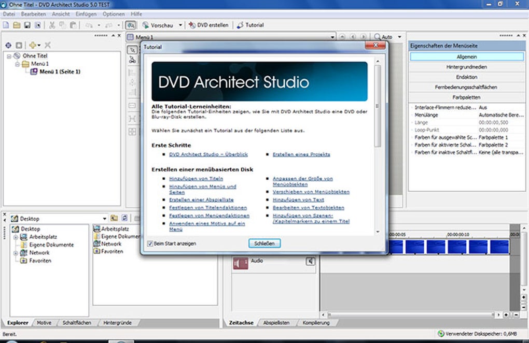The image size is (529, 343).
Task: Switch to the Hintergründe tab
Action: [x=117, y=323]
